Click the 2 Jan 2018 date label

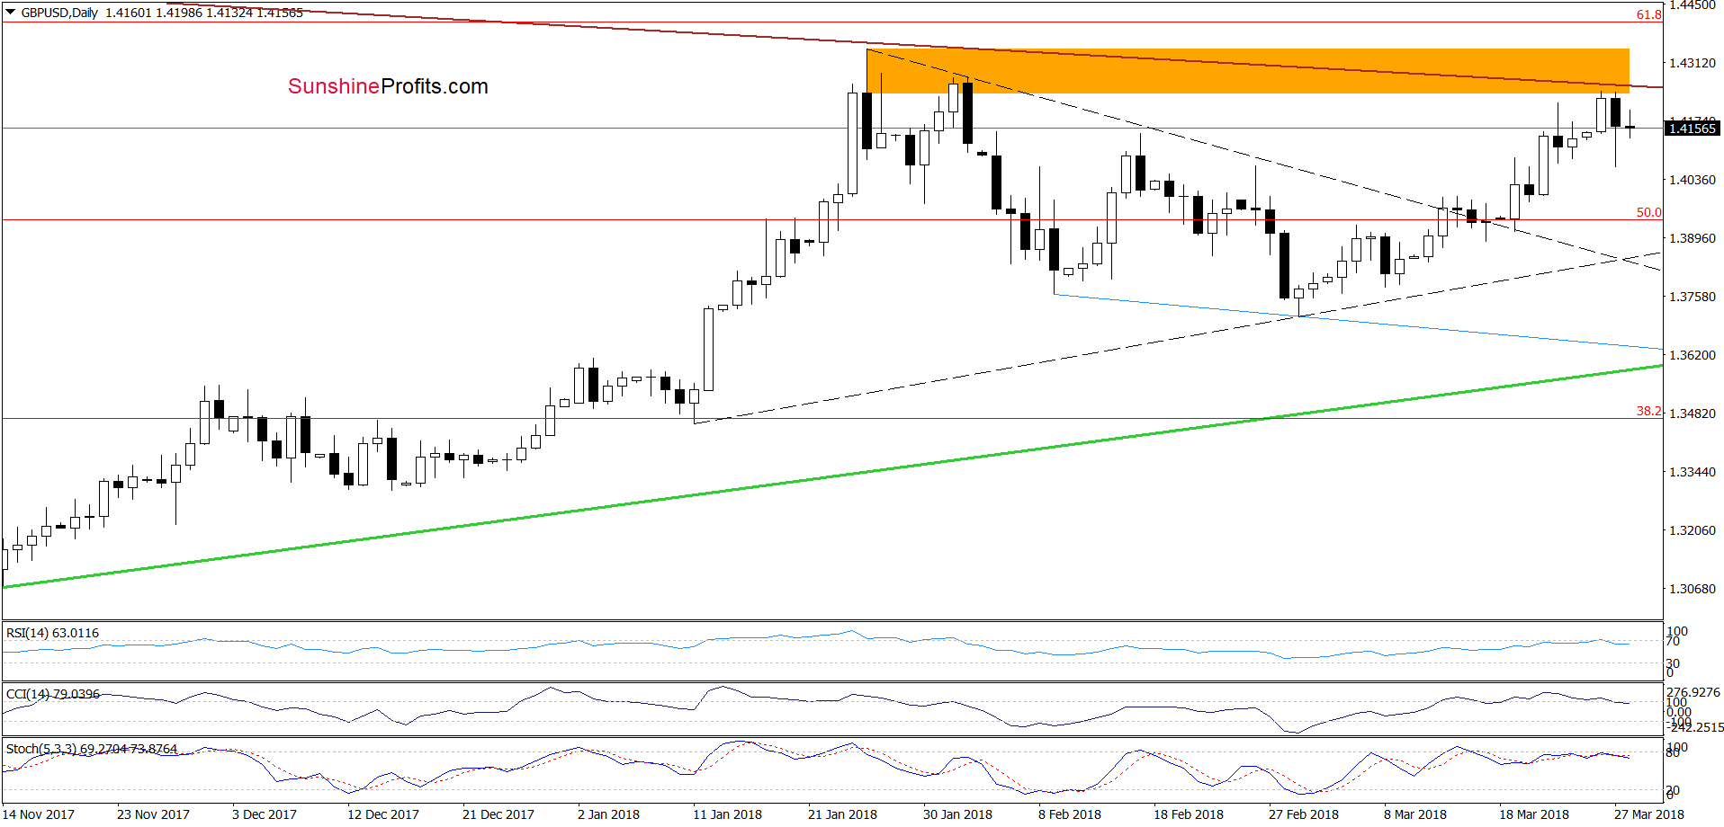coord(608,814)
